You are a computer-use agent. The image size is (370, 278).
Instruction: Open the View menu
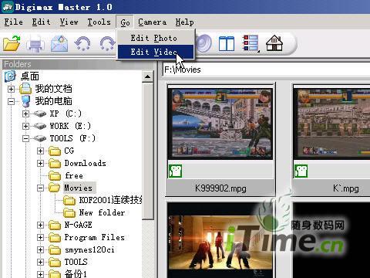69,22
